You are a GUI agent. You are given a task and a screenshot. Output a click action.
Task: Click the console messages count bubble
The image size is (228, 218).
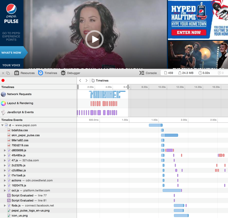[x=221, y=73]
